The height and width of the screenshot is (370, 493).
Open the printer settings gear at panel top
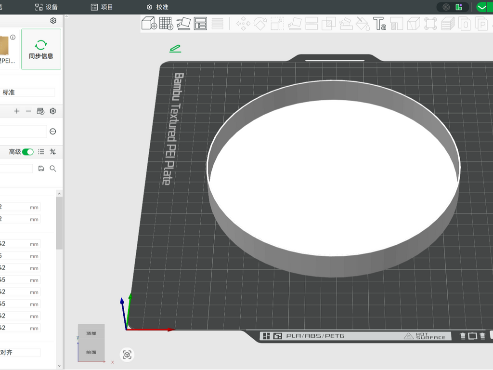(x=53, y=20)
